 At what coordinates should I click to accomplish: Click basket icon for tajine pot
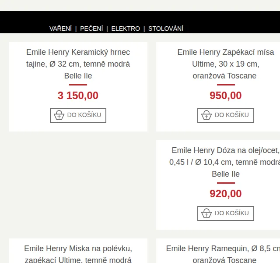pos(59,115)
